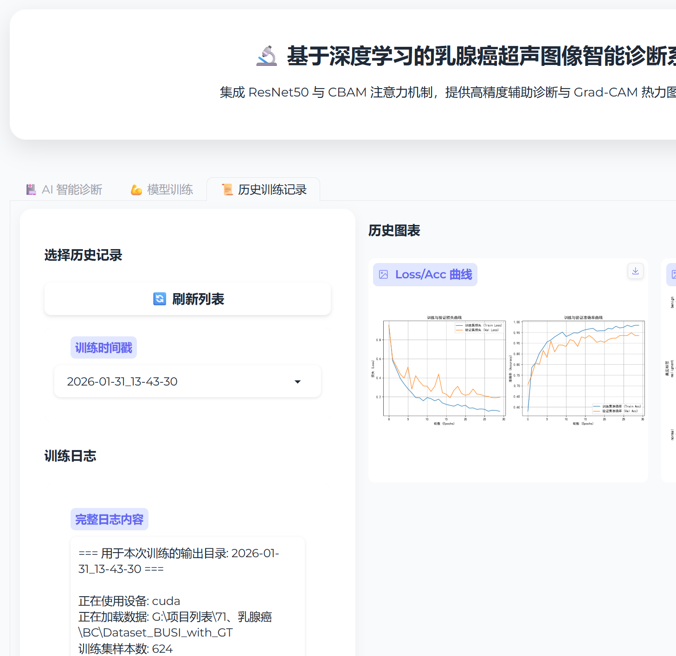
Task: Click inside the training log text area
Action: (x=186, y=598)
